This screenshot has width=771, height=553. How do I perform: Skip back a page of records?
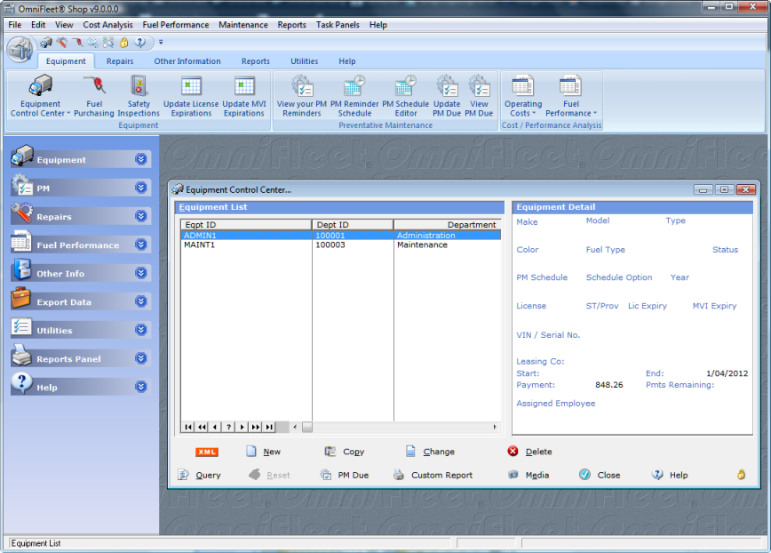point(203,427)
